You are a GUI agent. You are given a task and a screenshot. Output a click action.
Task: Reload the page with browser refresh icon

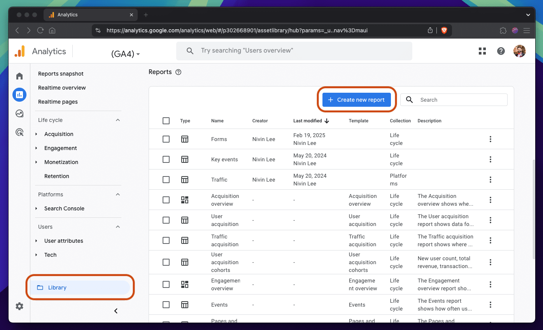(x=40, y=30)
